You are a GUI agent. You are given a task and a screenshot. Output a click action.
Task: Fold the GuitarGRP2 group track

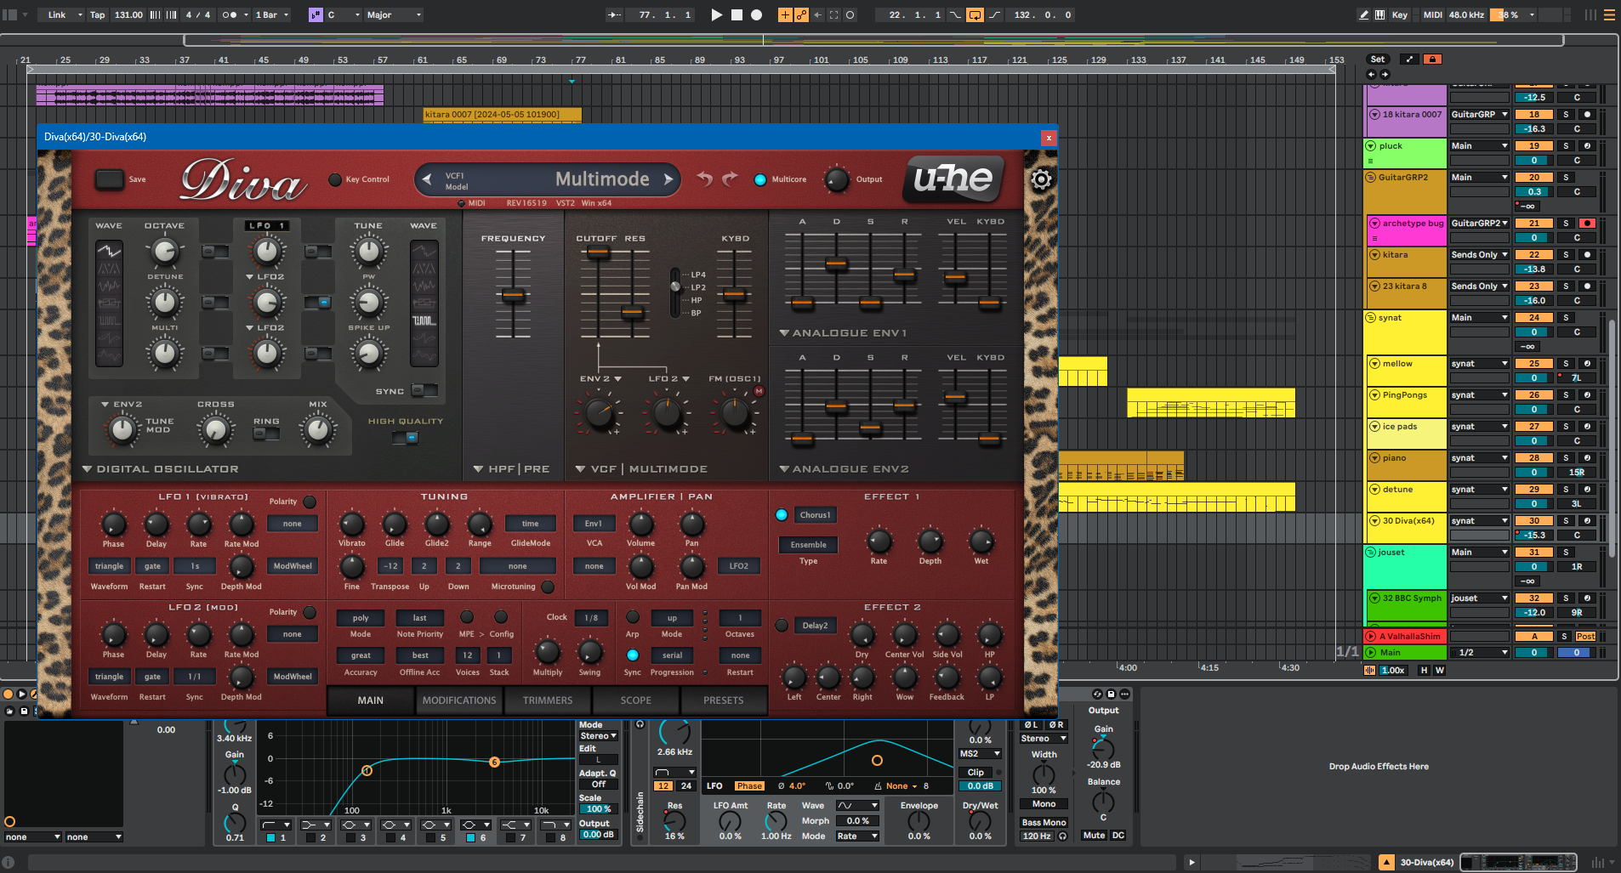pyautogui.click(x=1371, y=178)
